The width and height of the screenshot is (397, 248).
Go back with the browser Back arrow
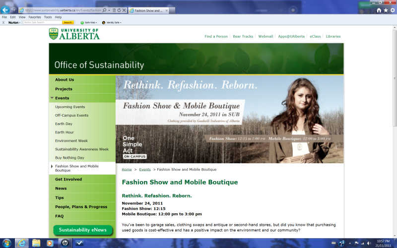pos(5,10)
